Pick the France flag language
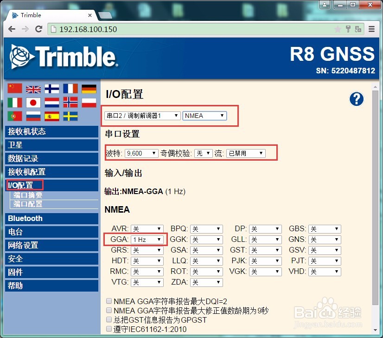Screen dimensions: 383x338 [x=70, y=89]
